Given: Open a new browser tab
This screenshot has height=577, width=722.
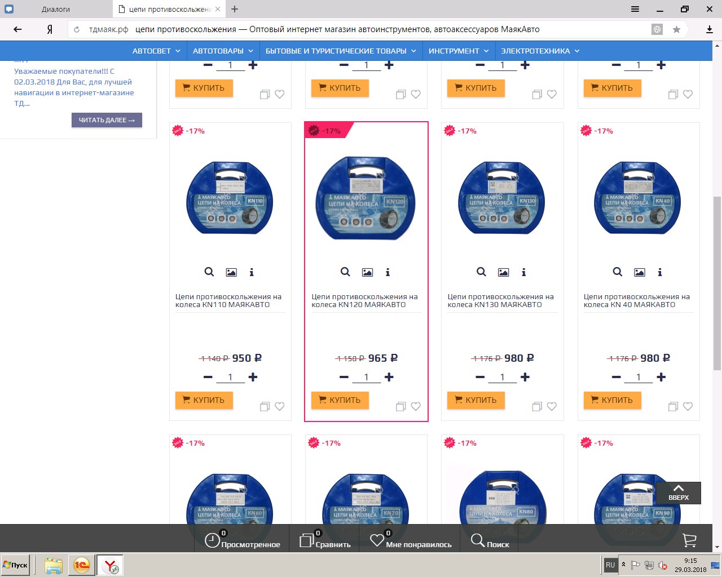Looking at the screenshot, I should point(235,9).
